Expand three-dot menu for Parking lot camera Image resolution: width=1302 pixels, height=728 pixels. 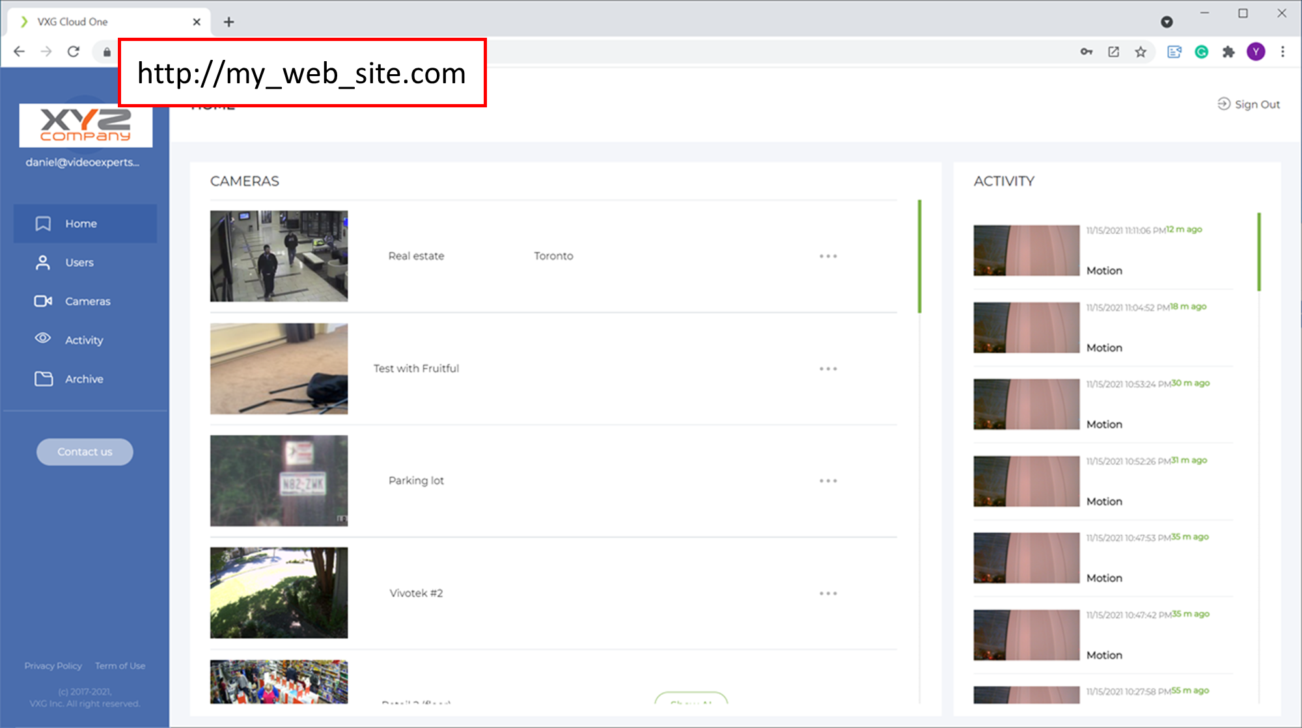[x=828, y=481]
